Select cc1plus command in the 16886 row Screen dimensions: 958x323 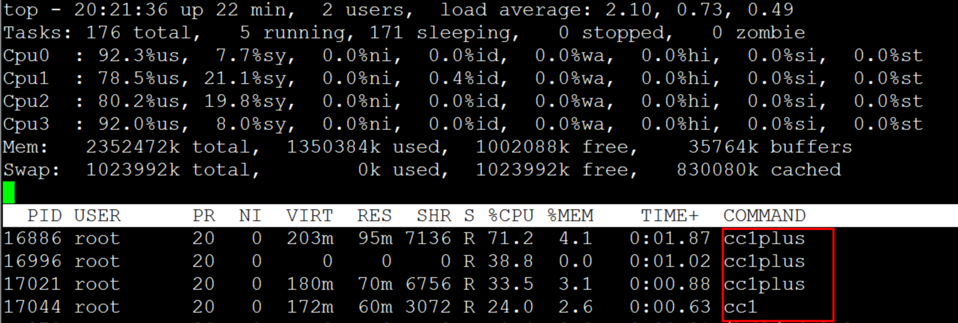(765, 239)
